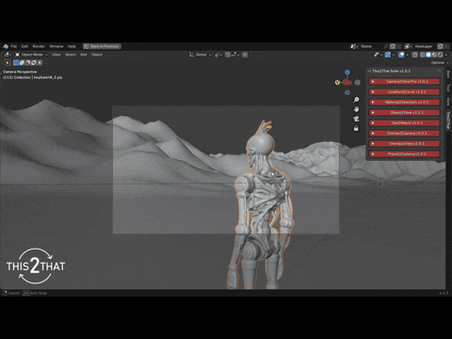Click the blue Z axis gizmo ball
The height and width of the screenshot is (339, 452).
pos(347,73)
